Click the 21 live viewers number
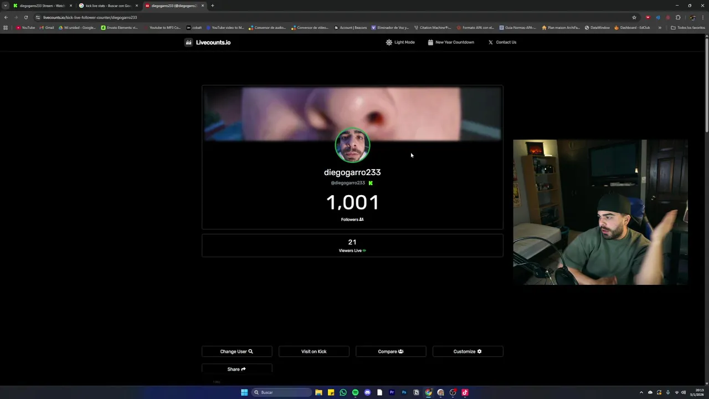709x399 pixels. pyautogui.click(x=352, y=242)
